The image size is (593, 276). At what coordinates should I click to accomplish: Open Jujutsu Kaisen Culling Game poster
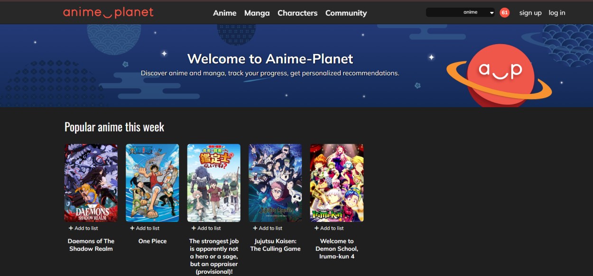click(275, 183)
